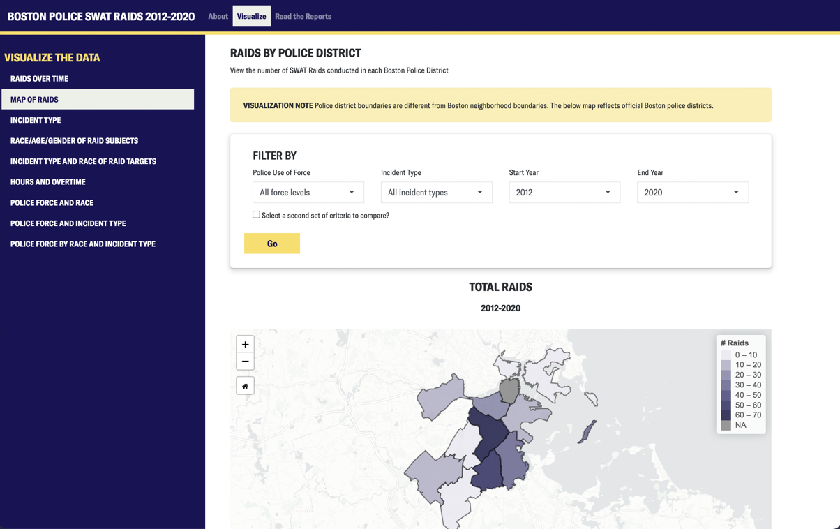Open the Read the Reports tab
This screenshot has height=529, width=840.
click(x=303, y=16)
